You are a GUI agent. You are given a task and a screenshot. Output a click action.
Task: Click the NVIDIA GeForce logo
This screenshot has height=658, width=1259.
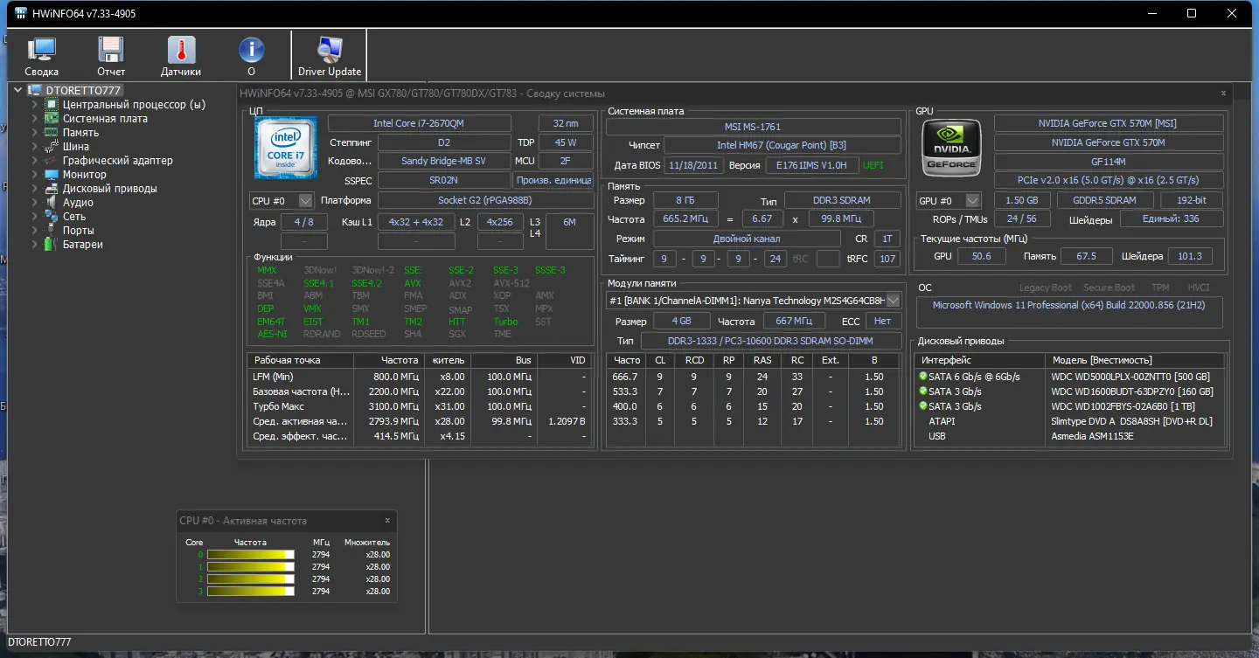[952, 148]
